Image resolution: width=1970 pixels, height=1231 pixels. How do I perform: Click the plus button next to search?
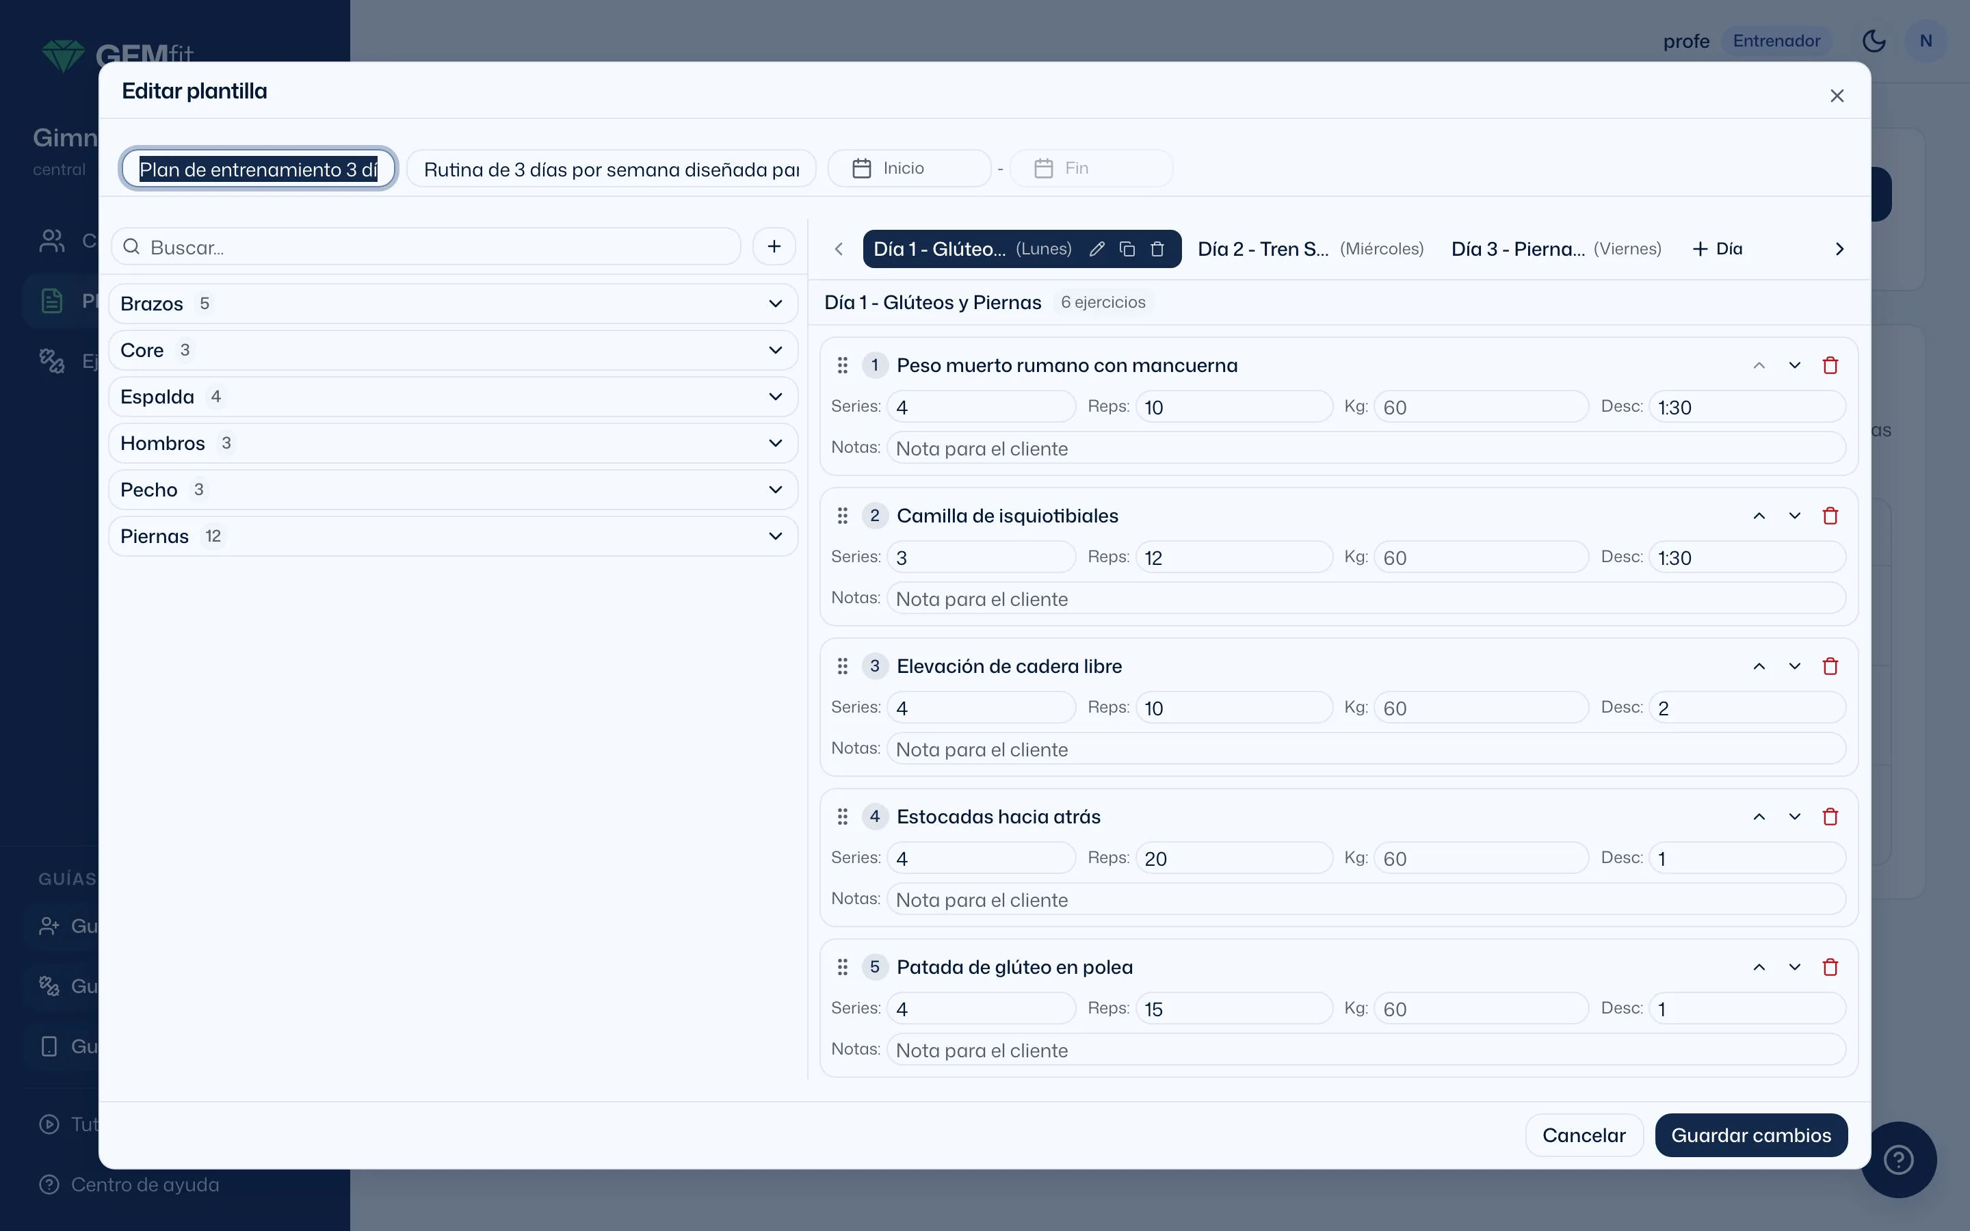coord(774,247)
